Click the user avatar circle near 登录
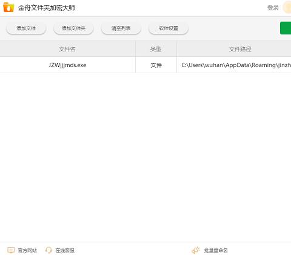The height and width of the screenshot is (255, 291). pos(287,7)
